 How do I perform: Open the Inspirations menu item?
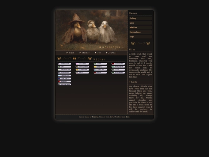(140, 32)
